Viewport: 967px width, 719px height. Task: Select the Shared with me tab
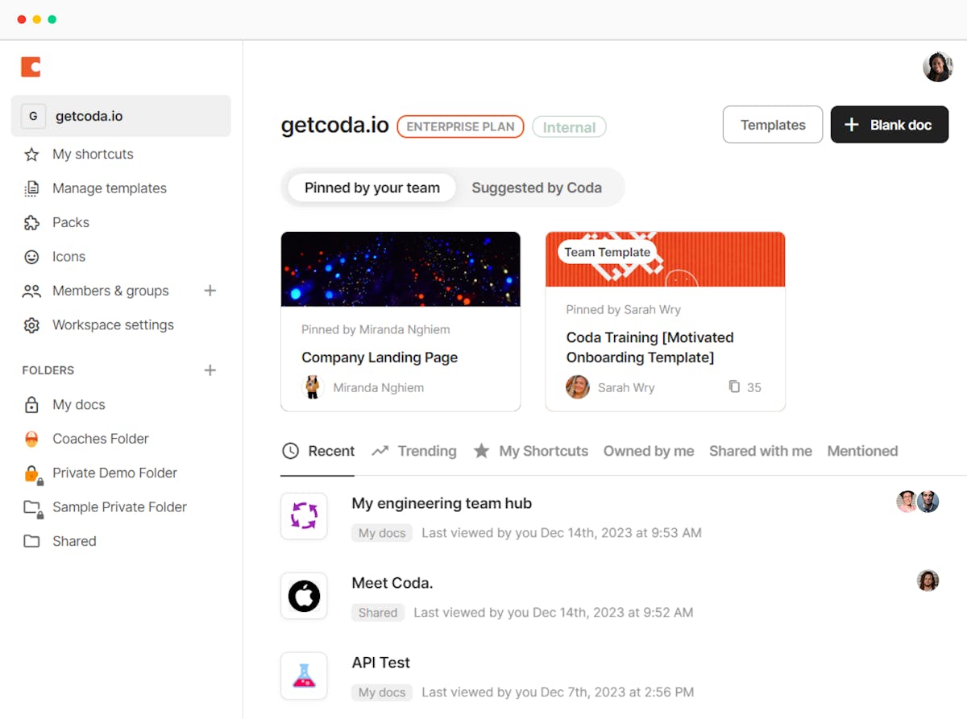(760, 451)
